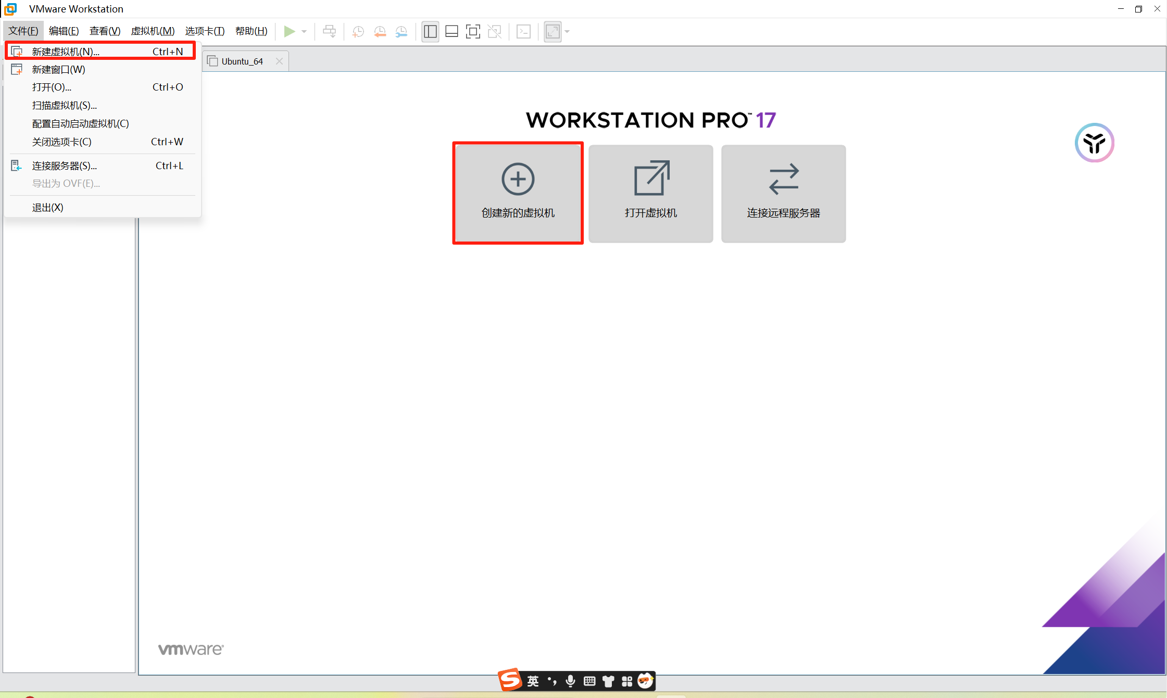
Task: Click the green power on play icon
Action: (x=289, y=31)
